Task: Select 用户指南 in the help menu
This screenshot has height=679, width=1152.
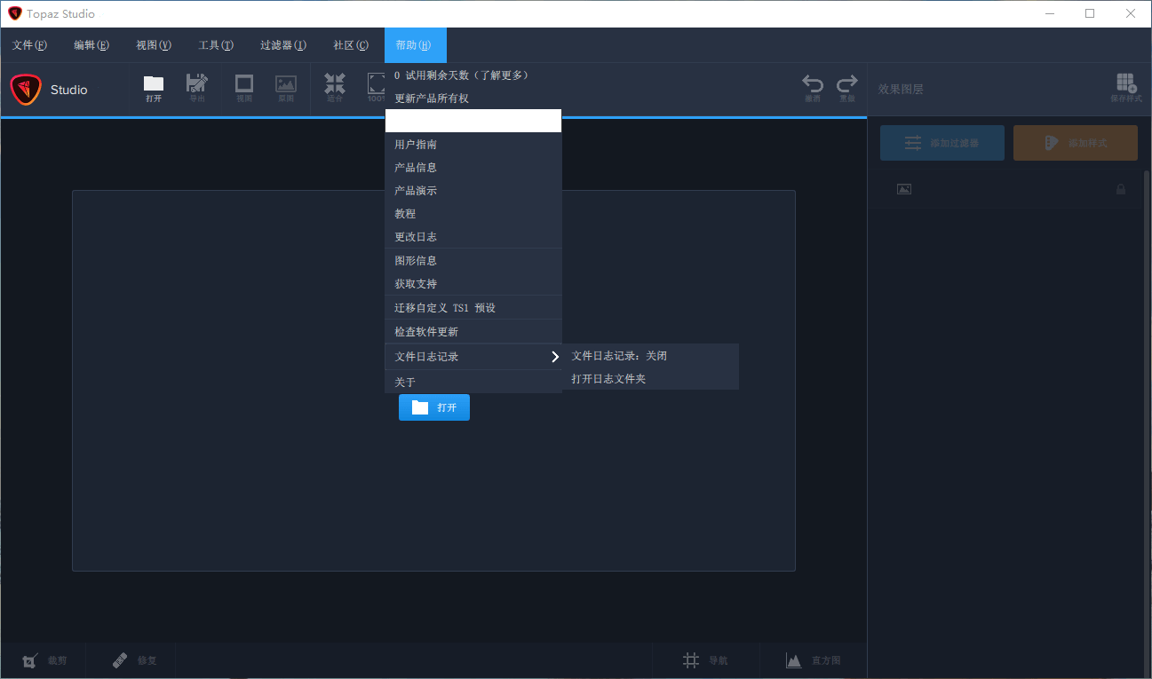Action: 416,145
